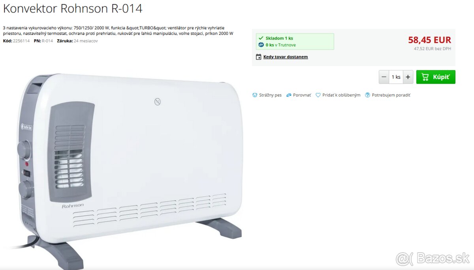Decrease quantity with the minus button
474x270 pixels.
coord(384,77)
